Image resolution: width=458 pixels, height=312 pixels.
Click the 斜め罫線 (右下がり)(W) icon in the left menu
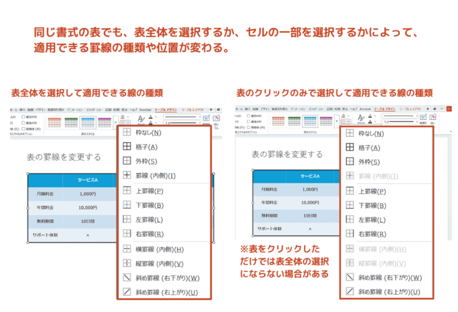(x=127, y=277)
